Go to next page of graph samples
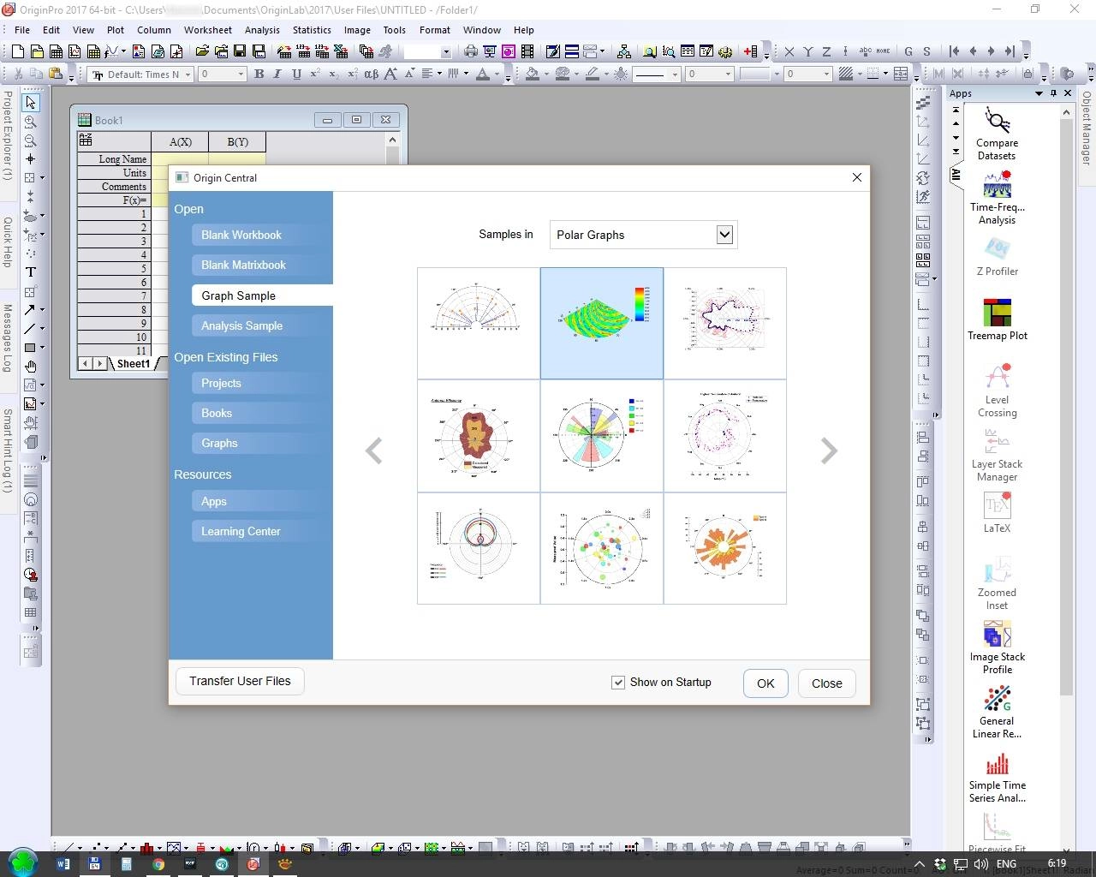Screen dimensions: 1096x877 828,450
